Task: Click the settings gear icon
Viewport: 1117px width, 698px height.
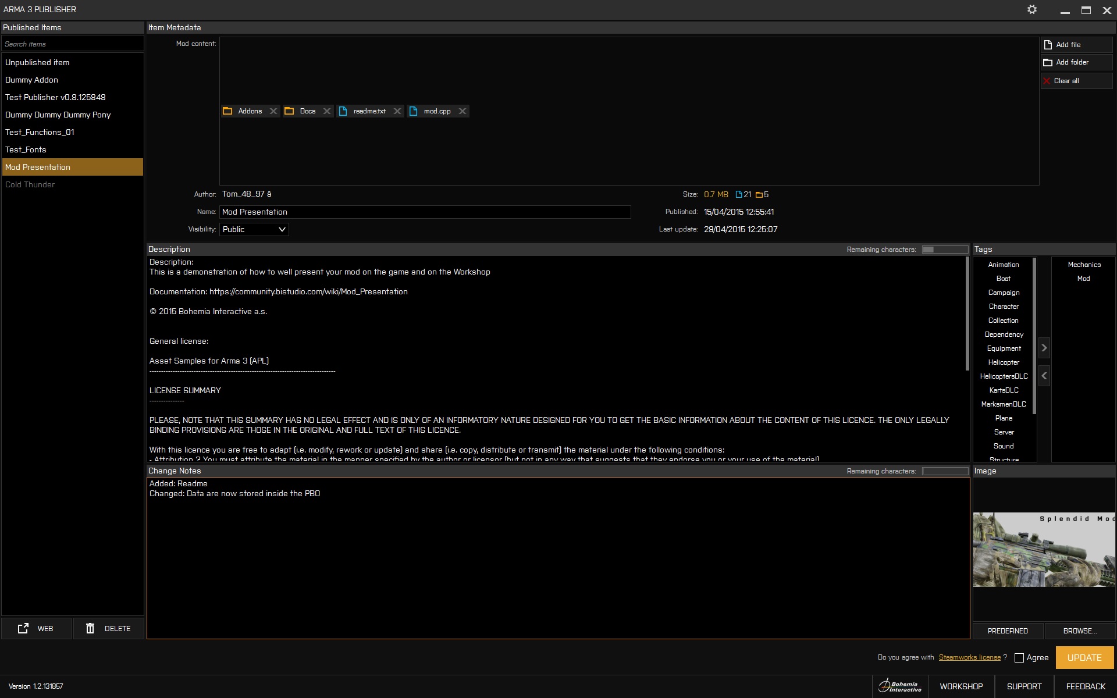Action: pyautogui.click(x=1033, y=9)
